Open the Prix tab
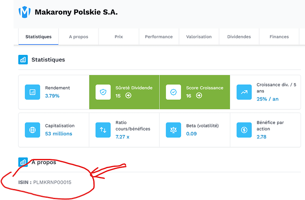The height and width of the screenshot is (200, 305). tap(118, 37)
